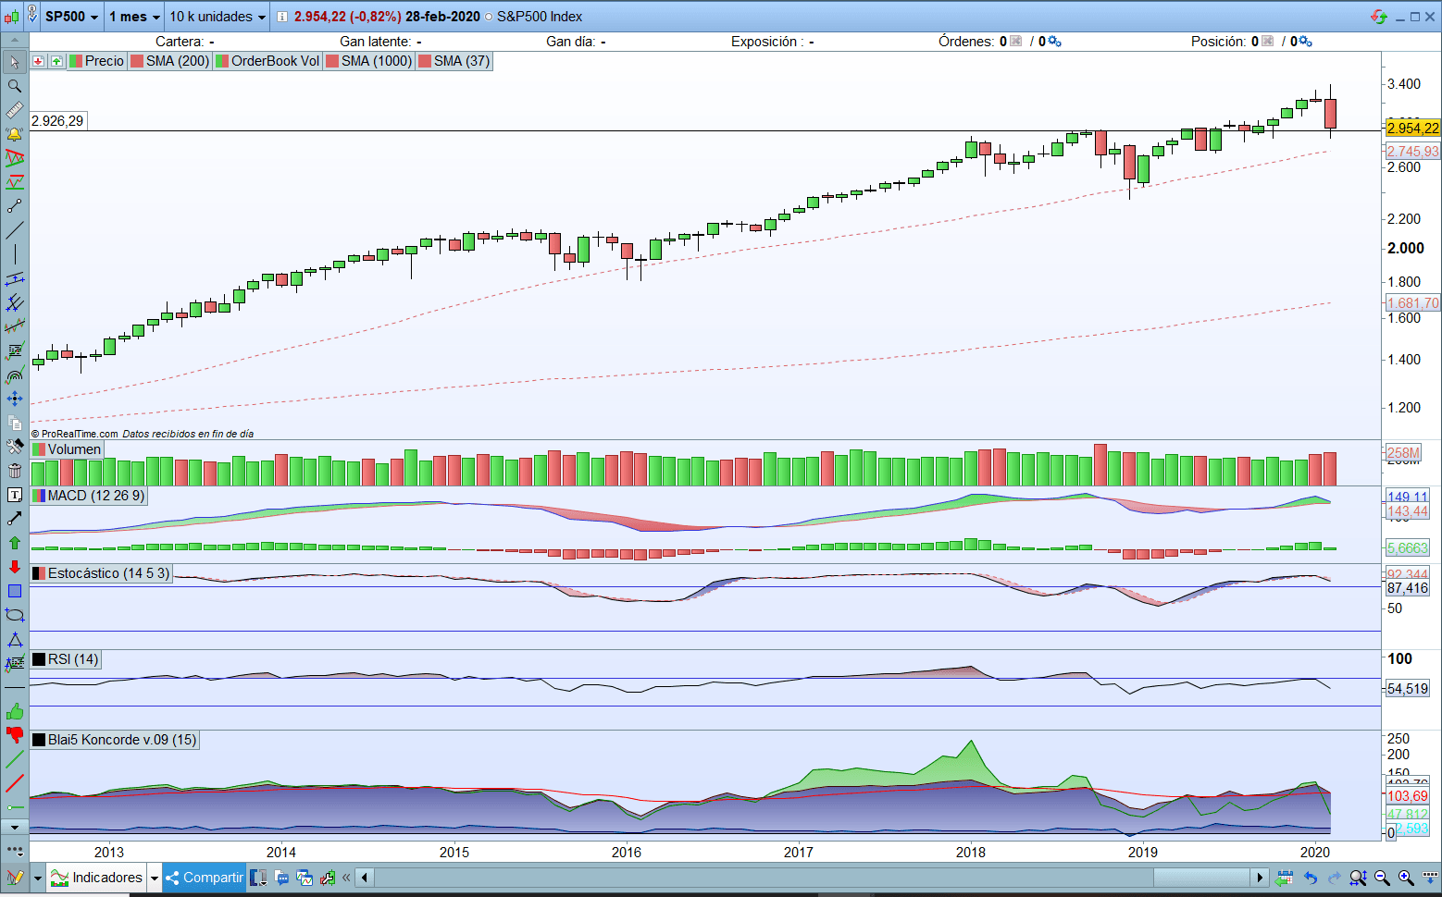Open the MACD (12 26 9) panel label
Viewport: 1442px width, 897px height.
pyautogui.click(x=89, y=496)
